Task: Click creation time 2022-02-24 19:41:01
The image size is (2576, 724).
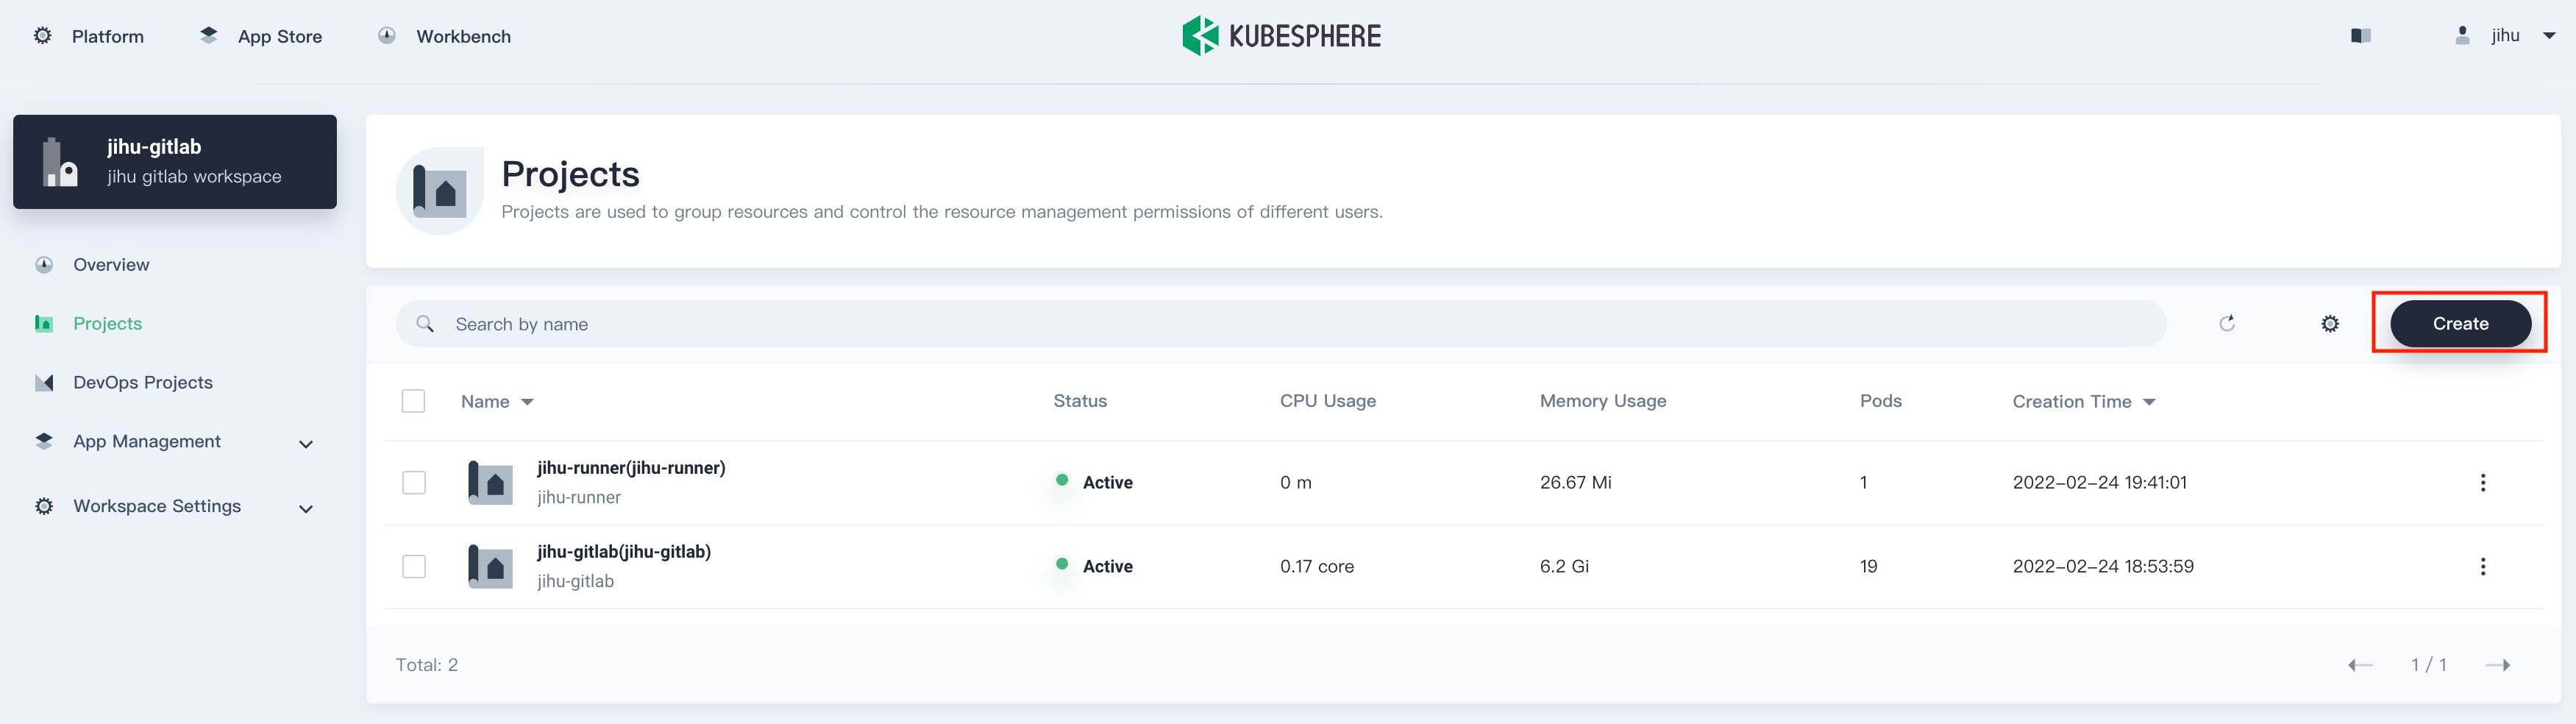Action: 2099,483
